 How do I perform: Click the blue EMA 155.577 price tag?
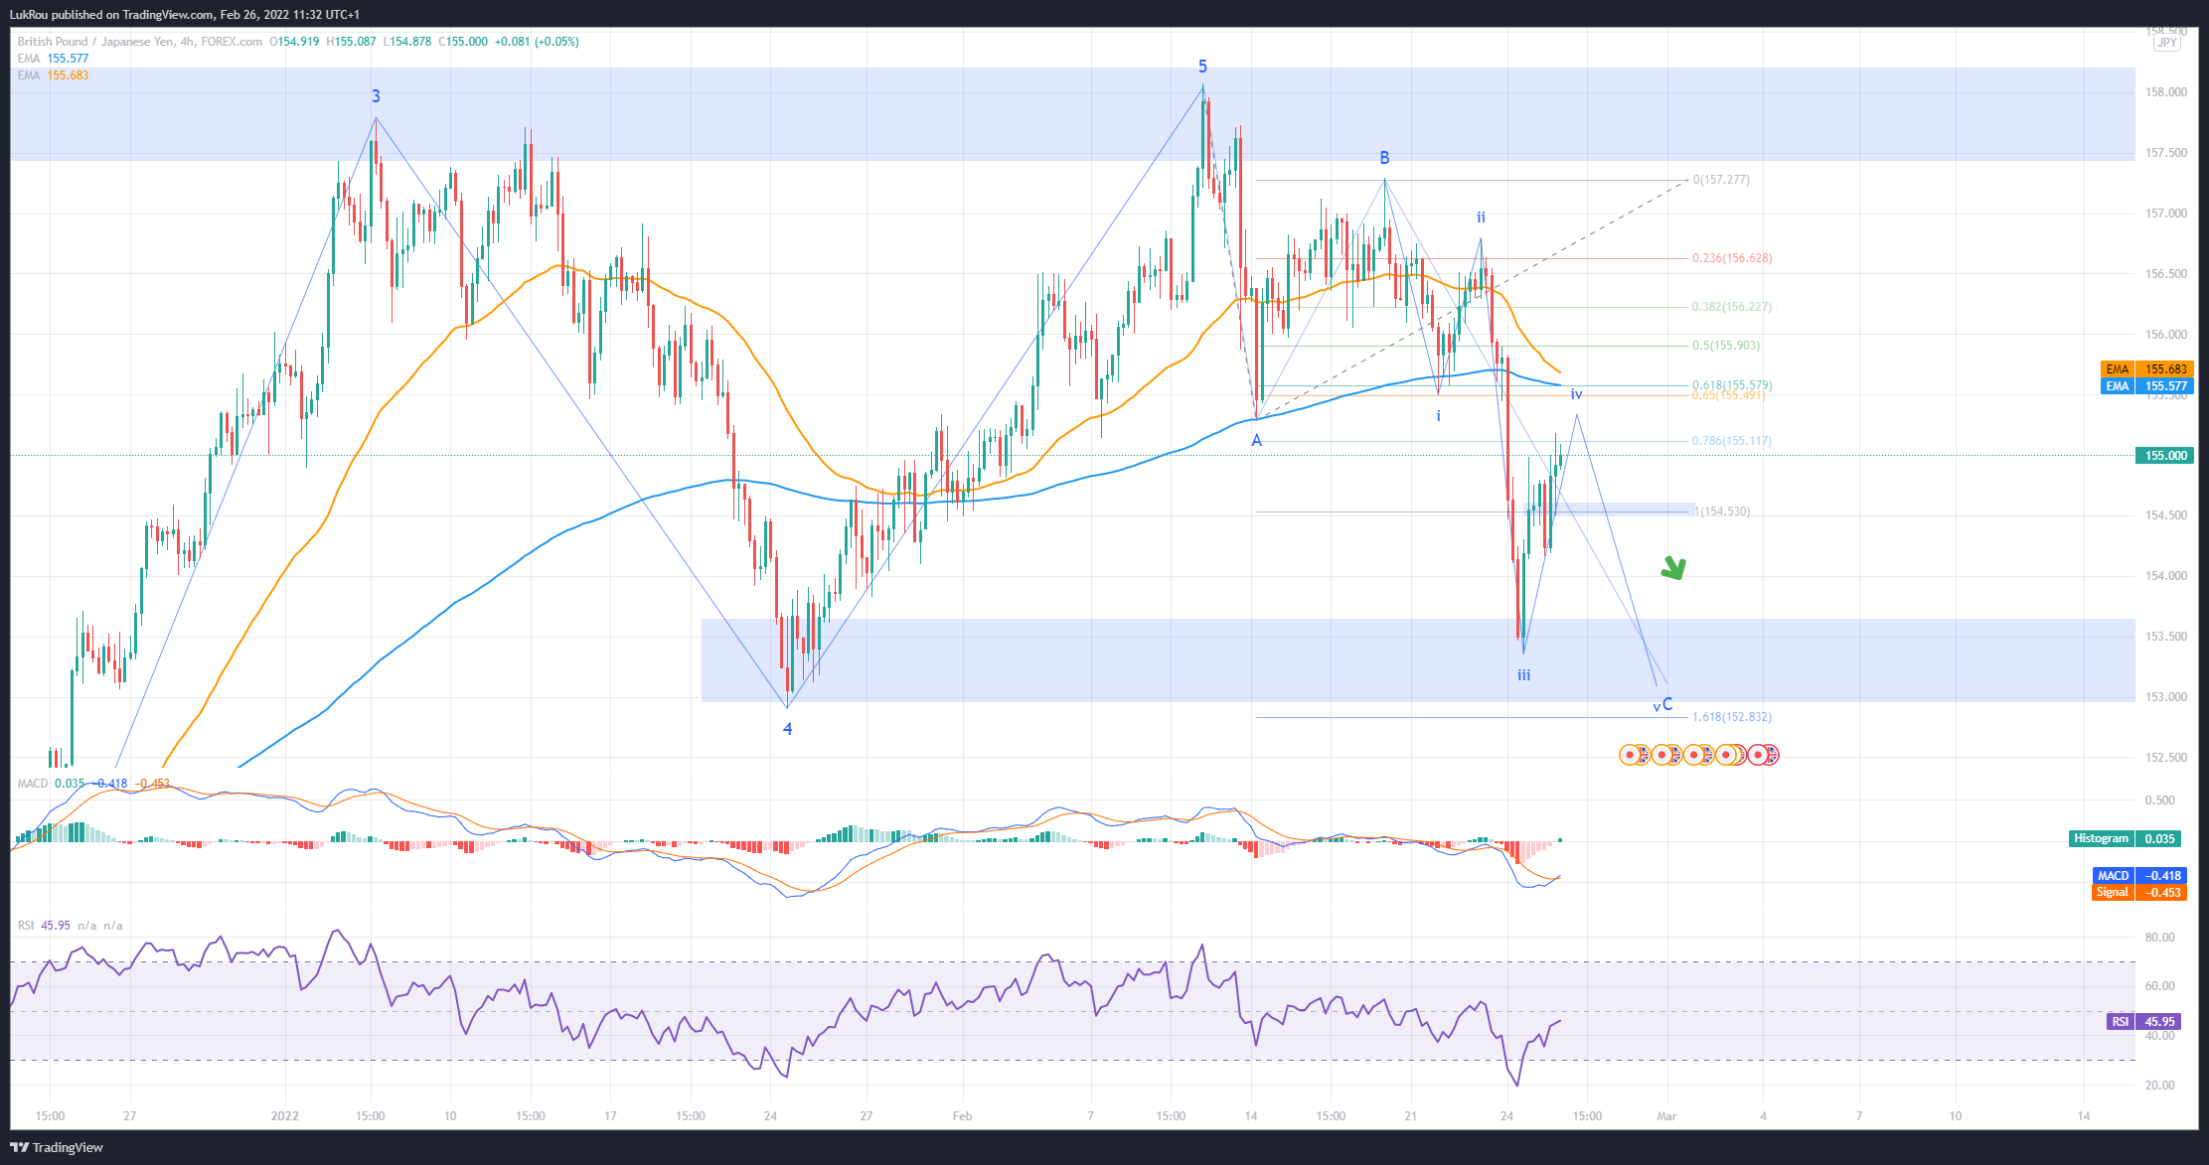pyautogui.click(x=2146, y=386)
